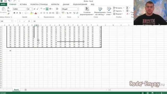Apply the red font color

tap(36, 13)
